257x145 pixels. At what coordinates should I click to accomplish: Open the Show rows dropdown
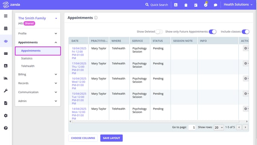pos(219,128)
